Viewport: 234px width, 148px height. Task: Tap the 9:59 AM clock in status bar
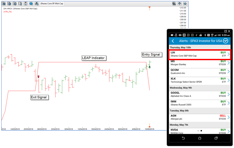tap(226, 35)
